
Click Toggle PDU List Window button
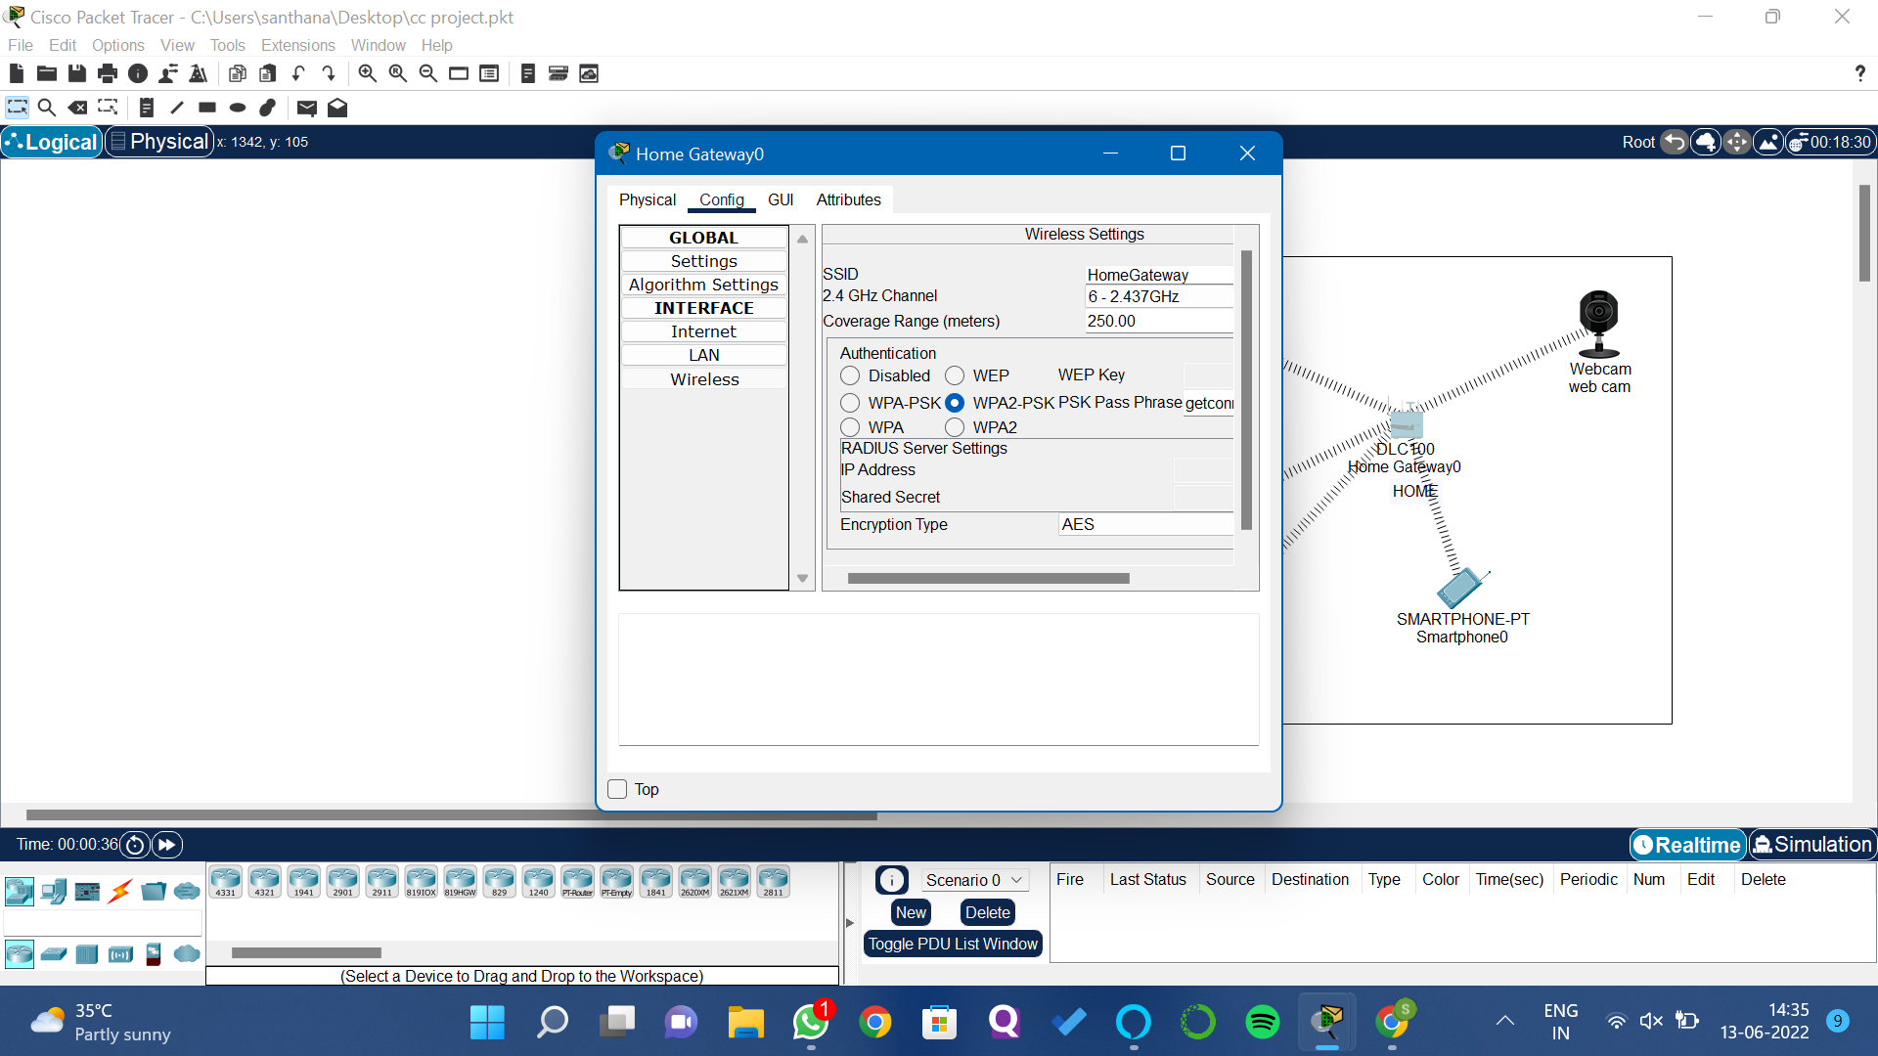pos(953,944)
